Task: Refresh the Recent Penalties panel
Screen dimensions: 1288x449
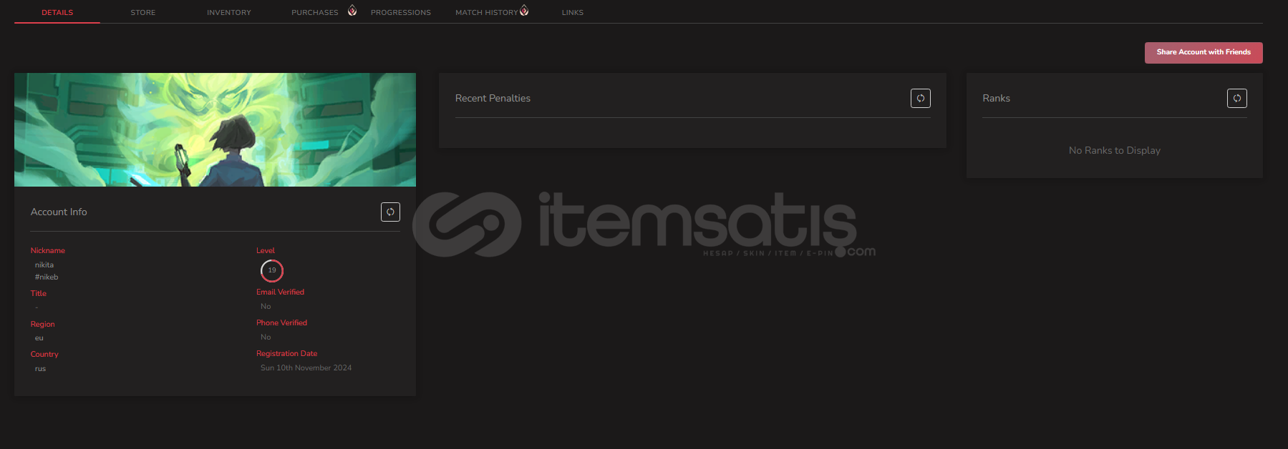Action: (921, 98)
